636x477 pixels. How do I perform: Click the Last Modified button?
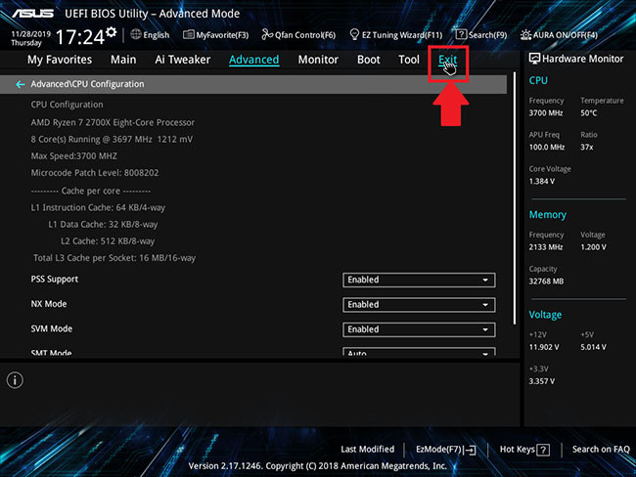tap(367, 450)
